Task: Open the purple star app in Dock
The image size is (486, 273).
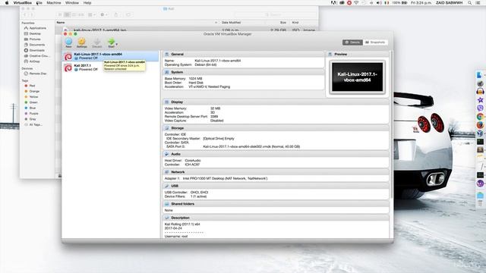Action: (x=480, y=100)
